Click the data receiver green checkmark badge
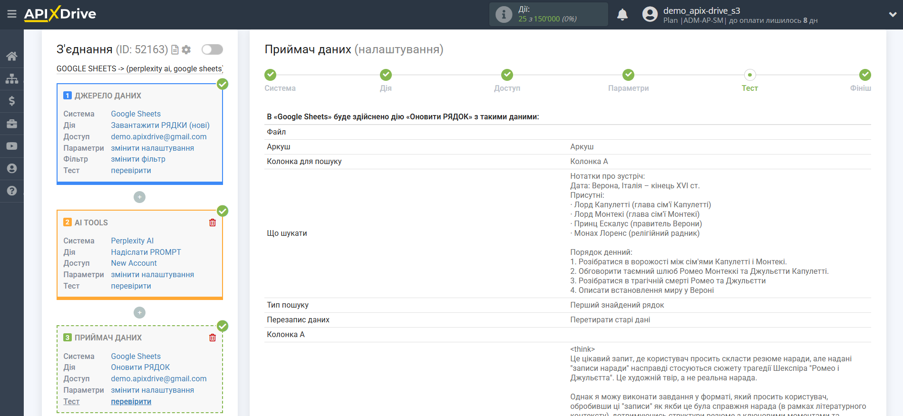The width and height of the screenshot is (903, 416). point(223,326)
